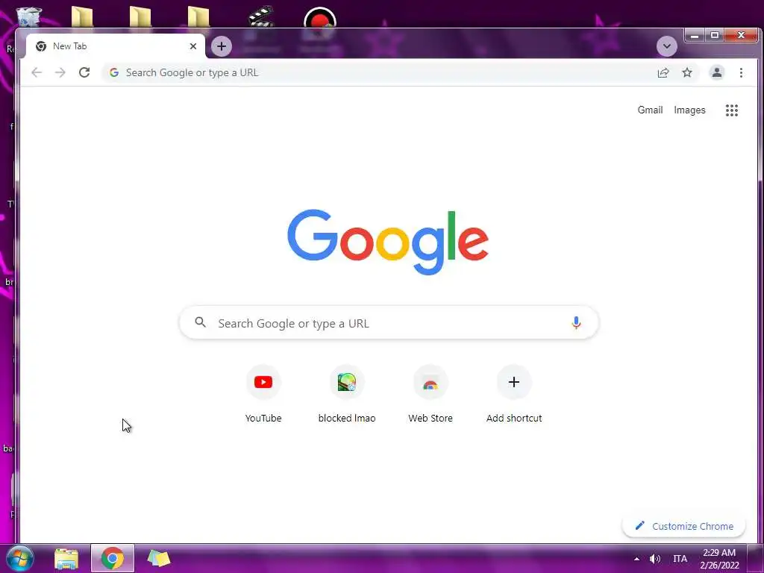Image resolution: width=764 pixels, height=573 pixels.
Task: Select the New Tab tab
Action: 114,46
